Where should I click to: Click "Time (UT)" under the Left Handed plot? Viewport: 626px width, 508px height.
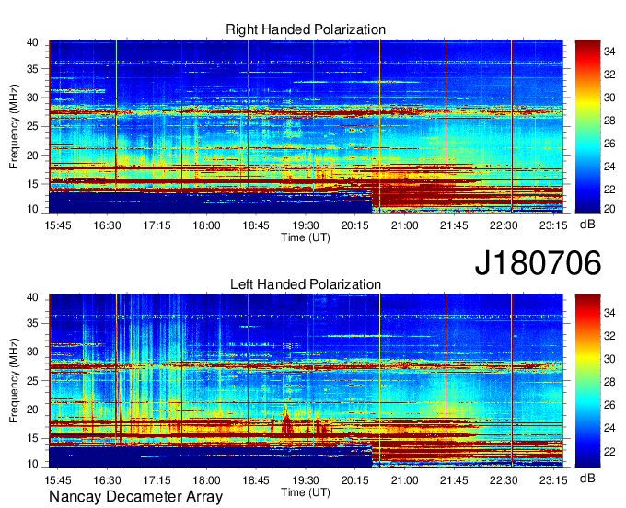point(306,492)
